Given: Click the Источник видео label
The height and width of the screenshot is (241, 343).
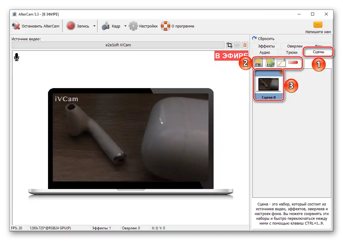Looking at the screenshot, I should (26, 39).
